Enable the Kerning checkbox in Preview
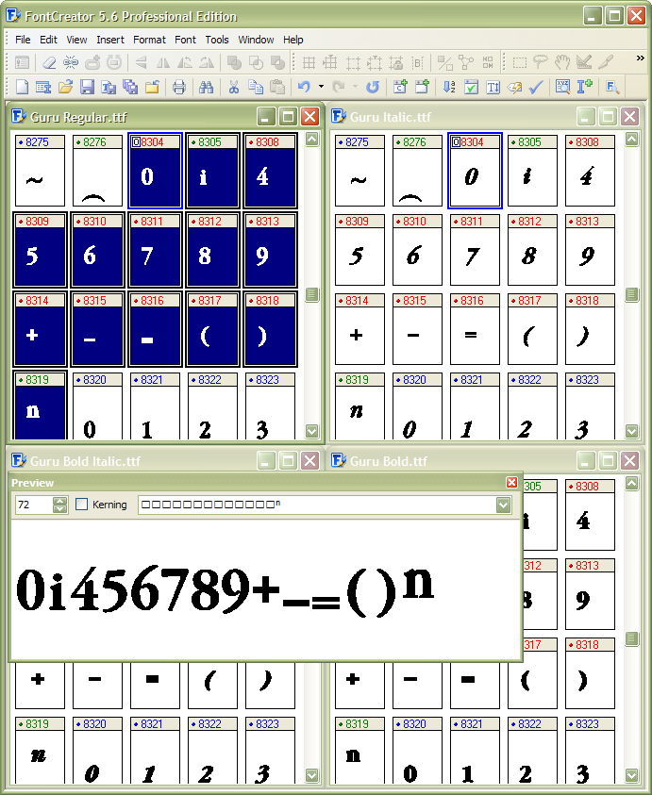652x795 pixels. tap(82, 504)
